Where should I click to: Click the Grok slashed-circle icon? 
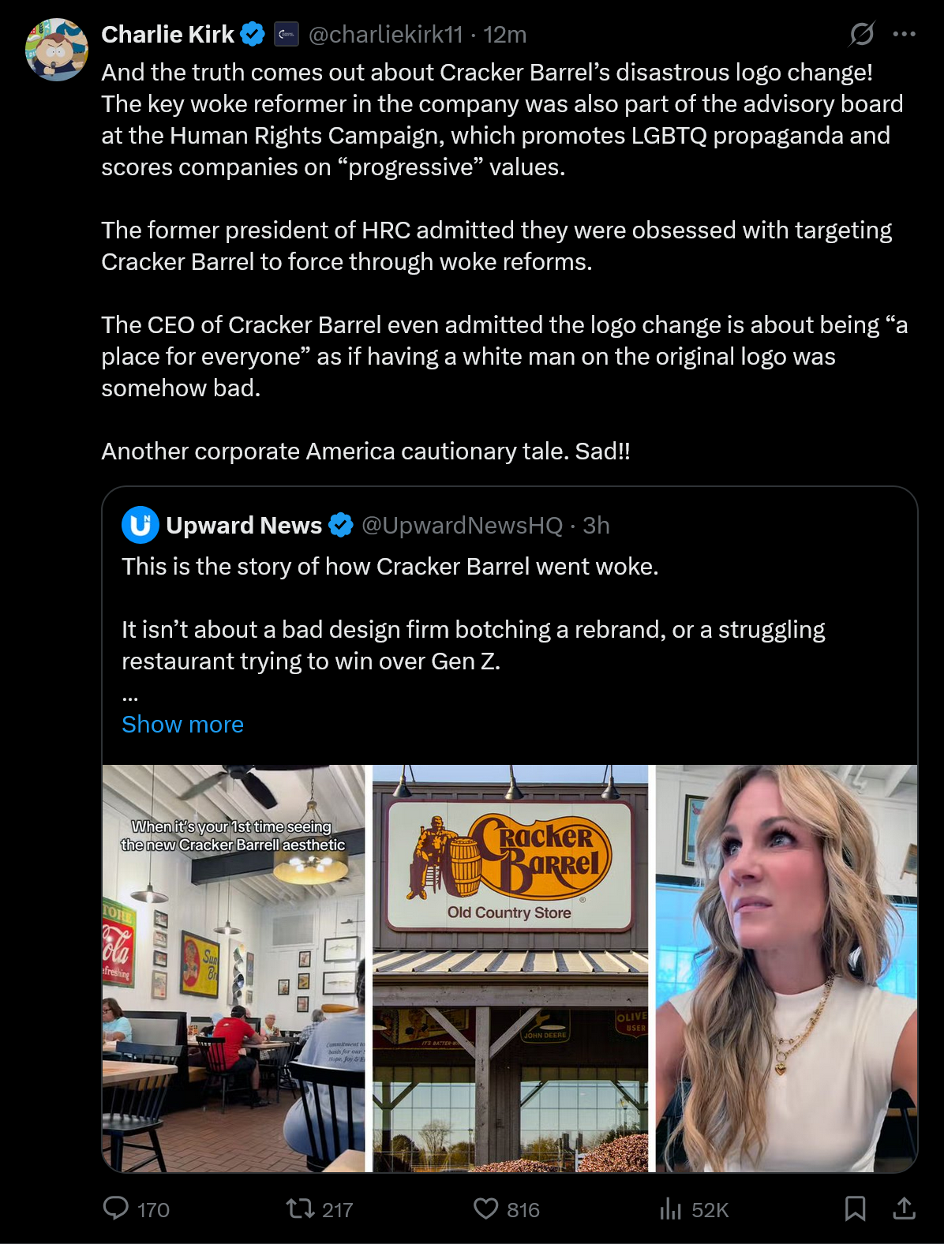coord(861,34)
